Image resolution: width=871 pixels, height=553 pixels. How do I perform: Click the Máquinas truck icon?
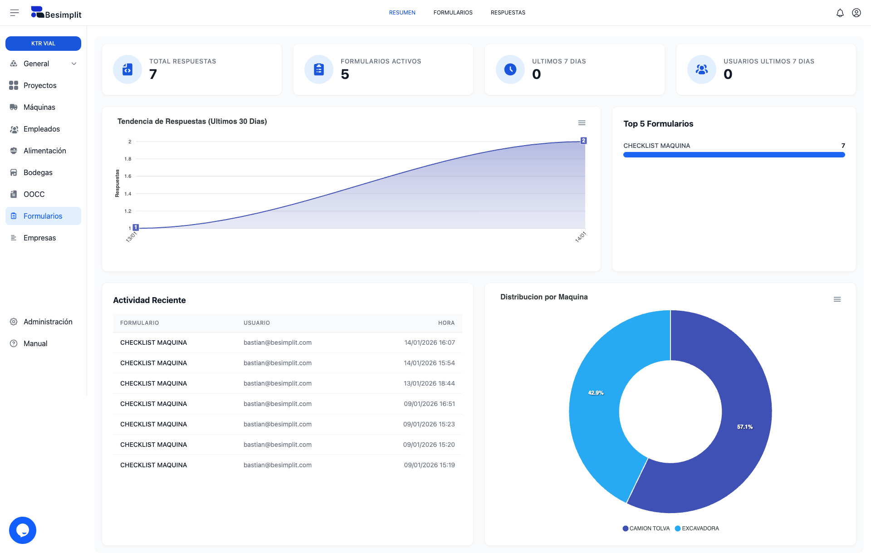pyautogui.click(x=14, y=107)
